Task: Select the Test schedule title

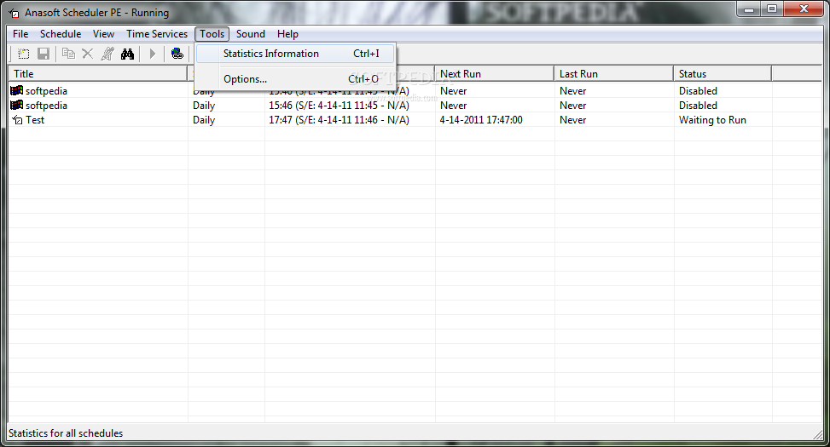Action: pyautogui.click(x=35, y=120)
